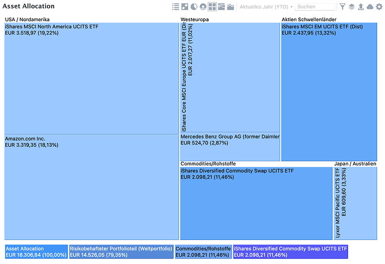The image size is (385, 264).
Task: Click the Commodities/Rohstoffe breadcrumb box
Action: point(203,252)
